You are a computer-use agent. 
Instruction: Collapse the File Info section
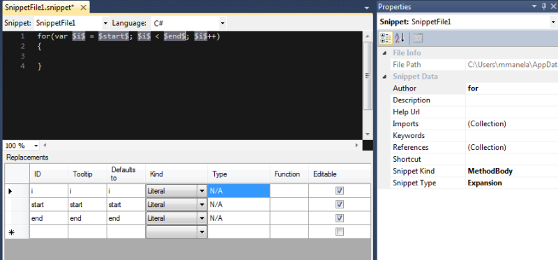pyautogui.click(x=384, y=53)
